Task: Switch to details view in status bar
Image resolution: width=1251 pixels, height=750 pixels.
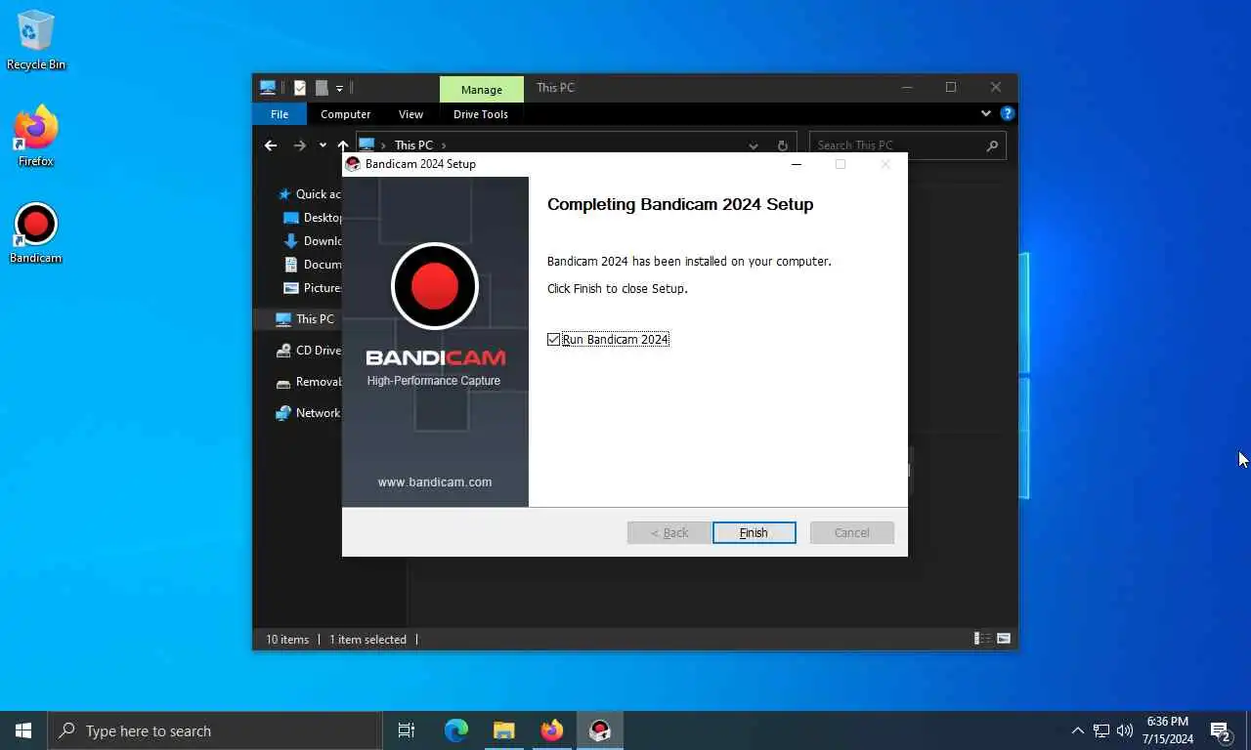Action: 982,639
